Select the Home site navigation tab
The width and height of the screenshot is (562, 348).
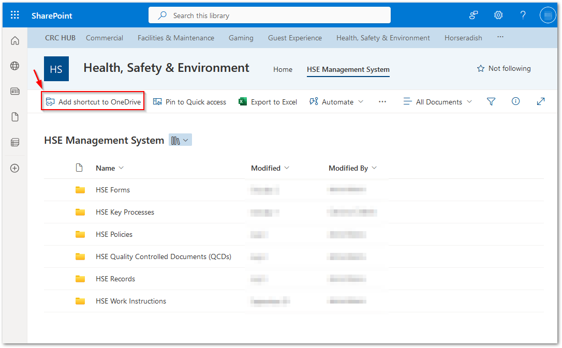tap(283, 69)
